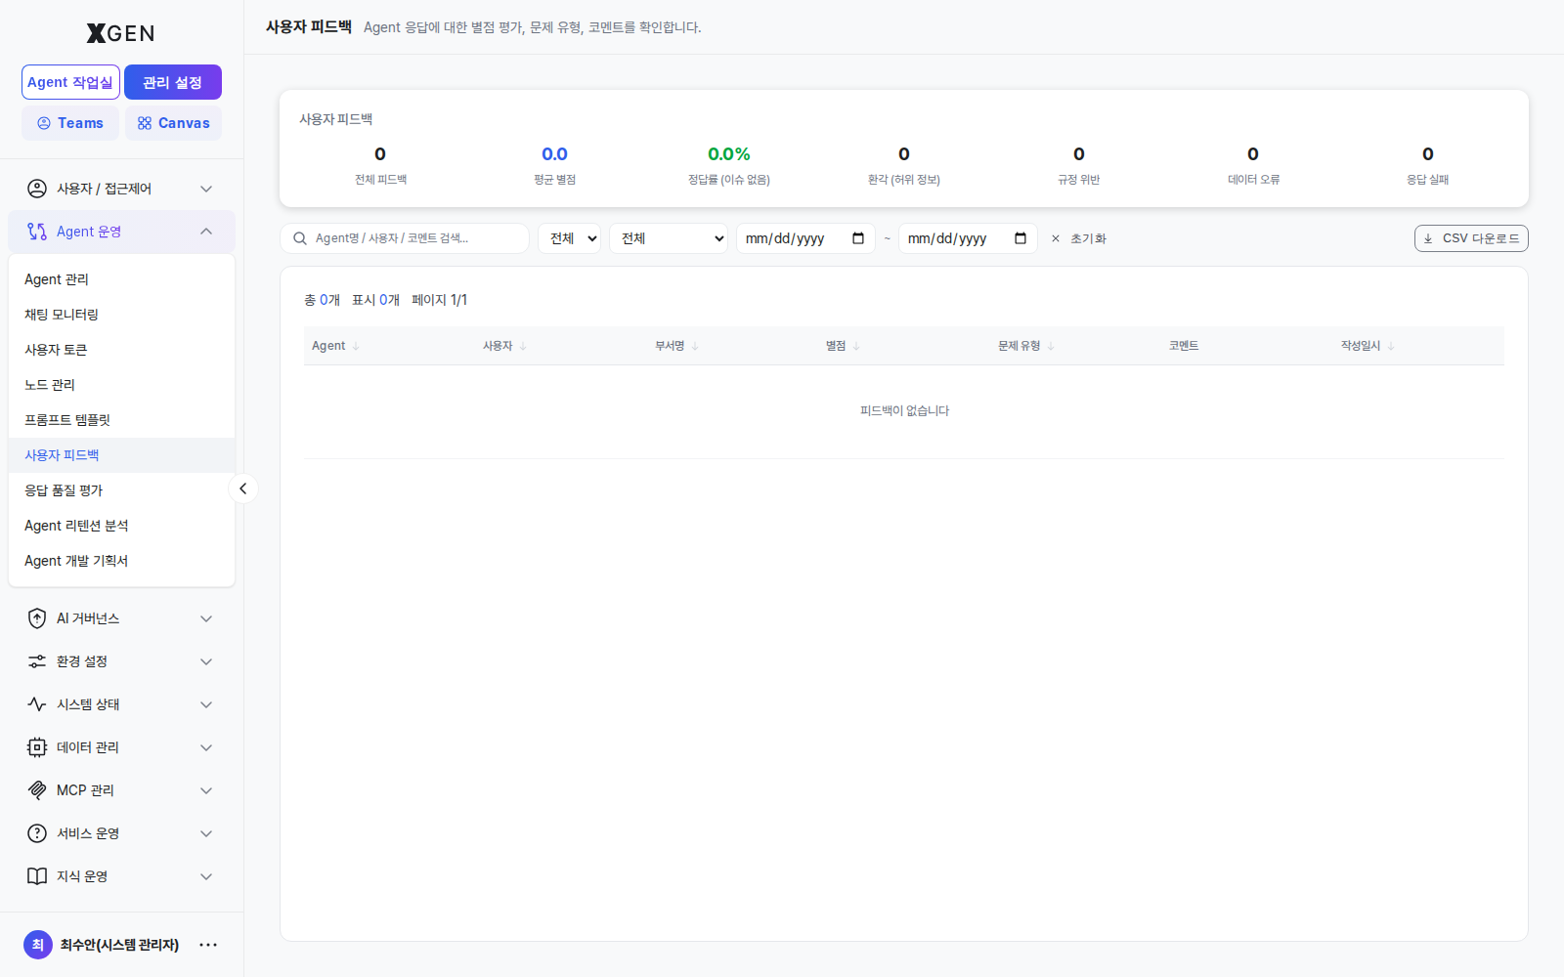Click the Agent 운영 workflow icon
The height and width of the screenshot is (977, 1564).
[x=37, y=232]
